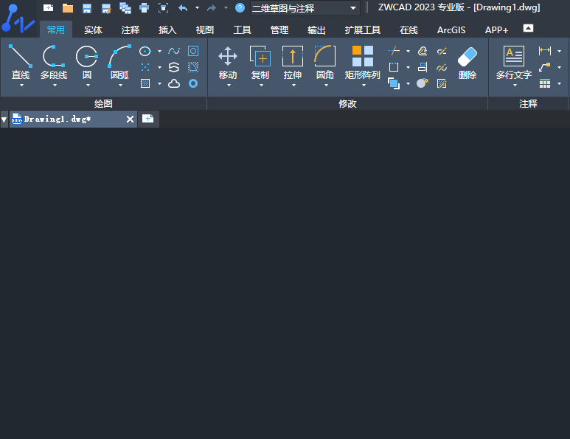This screenshot has height=439, width=570.
Task: Expand the 圆 dropdown arrow
Action: [88, 85]
